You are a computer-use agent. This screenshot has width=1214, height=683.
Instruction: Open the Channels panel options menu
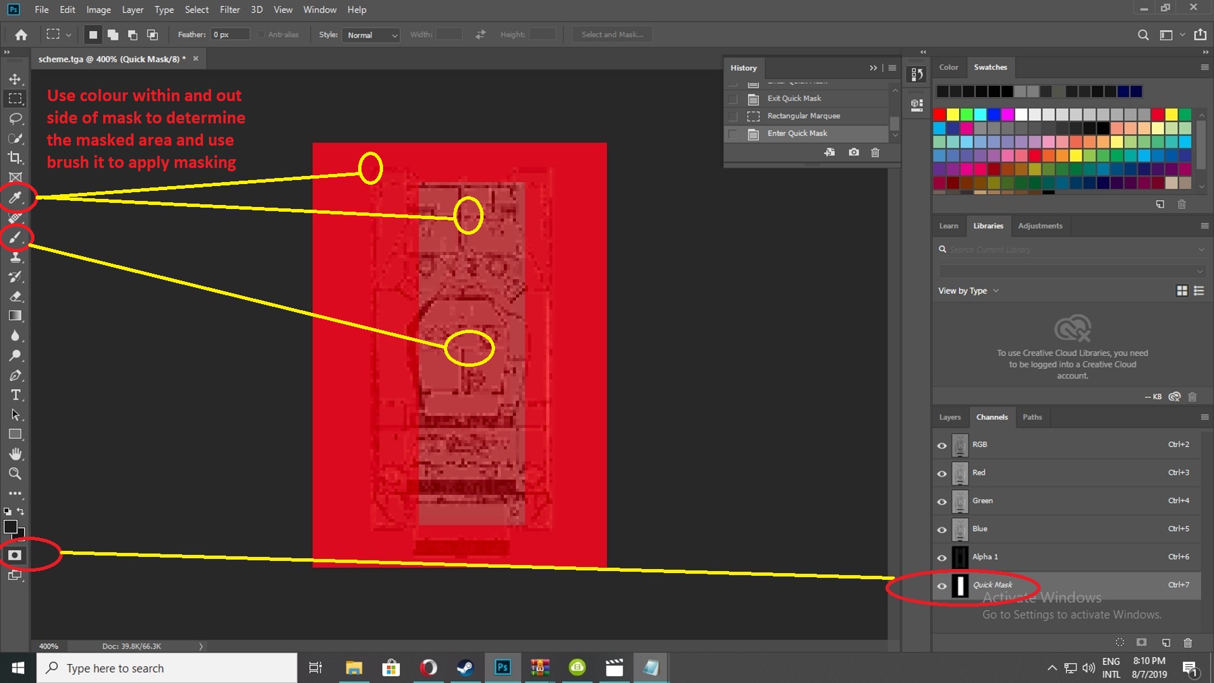click(x=1205, y=417)
